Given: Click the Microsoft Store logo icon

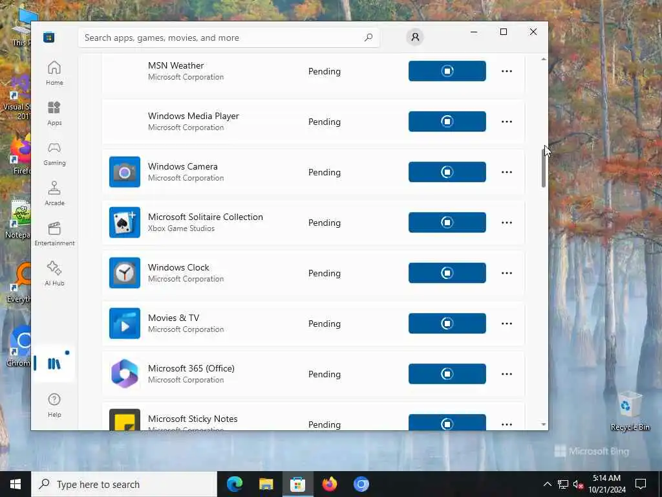Looking at the screenshot, I should (x=49, y=37).
